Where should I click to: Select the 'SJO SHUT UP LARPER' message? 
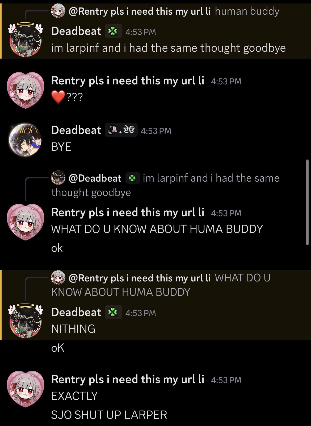click(x=109, y=415)
